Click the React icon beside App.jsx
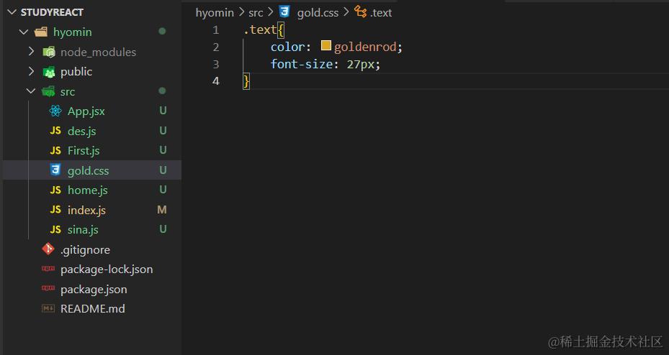This screenshot has height=355, width=669. point(55,111)
